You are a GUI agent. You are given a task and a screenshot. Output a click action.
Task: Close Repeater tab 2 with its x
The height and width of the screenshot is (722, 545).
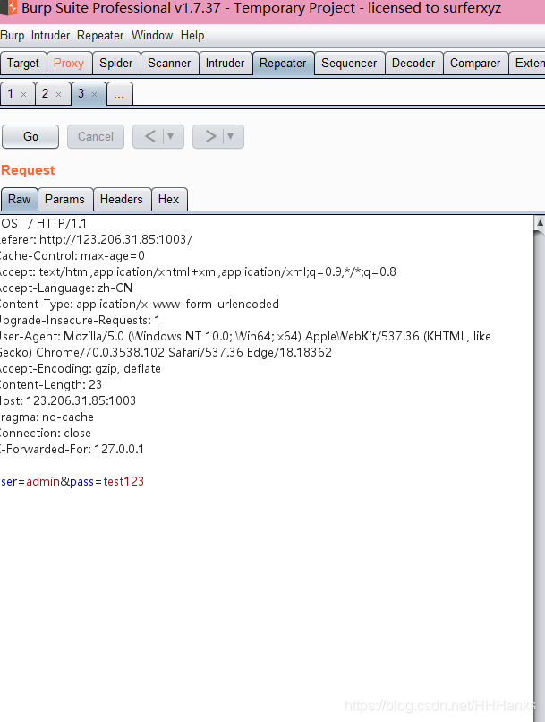[x=58, y=94]
